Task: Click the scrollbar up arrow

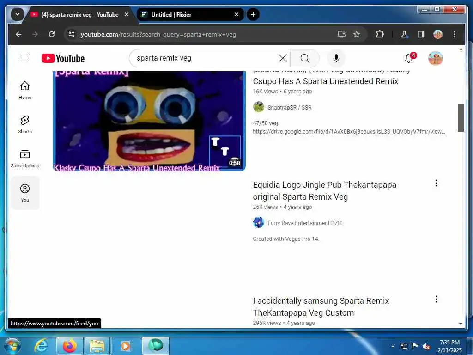Action: (461, 49)
